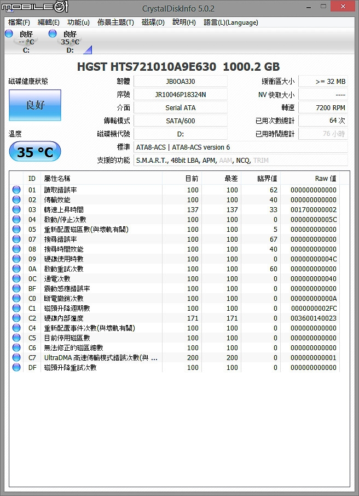Select the 重新配置磁區數 attribute name
359x496 pixels.
tap(86, 229)
